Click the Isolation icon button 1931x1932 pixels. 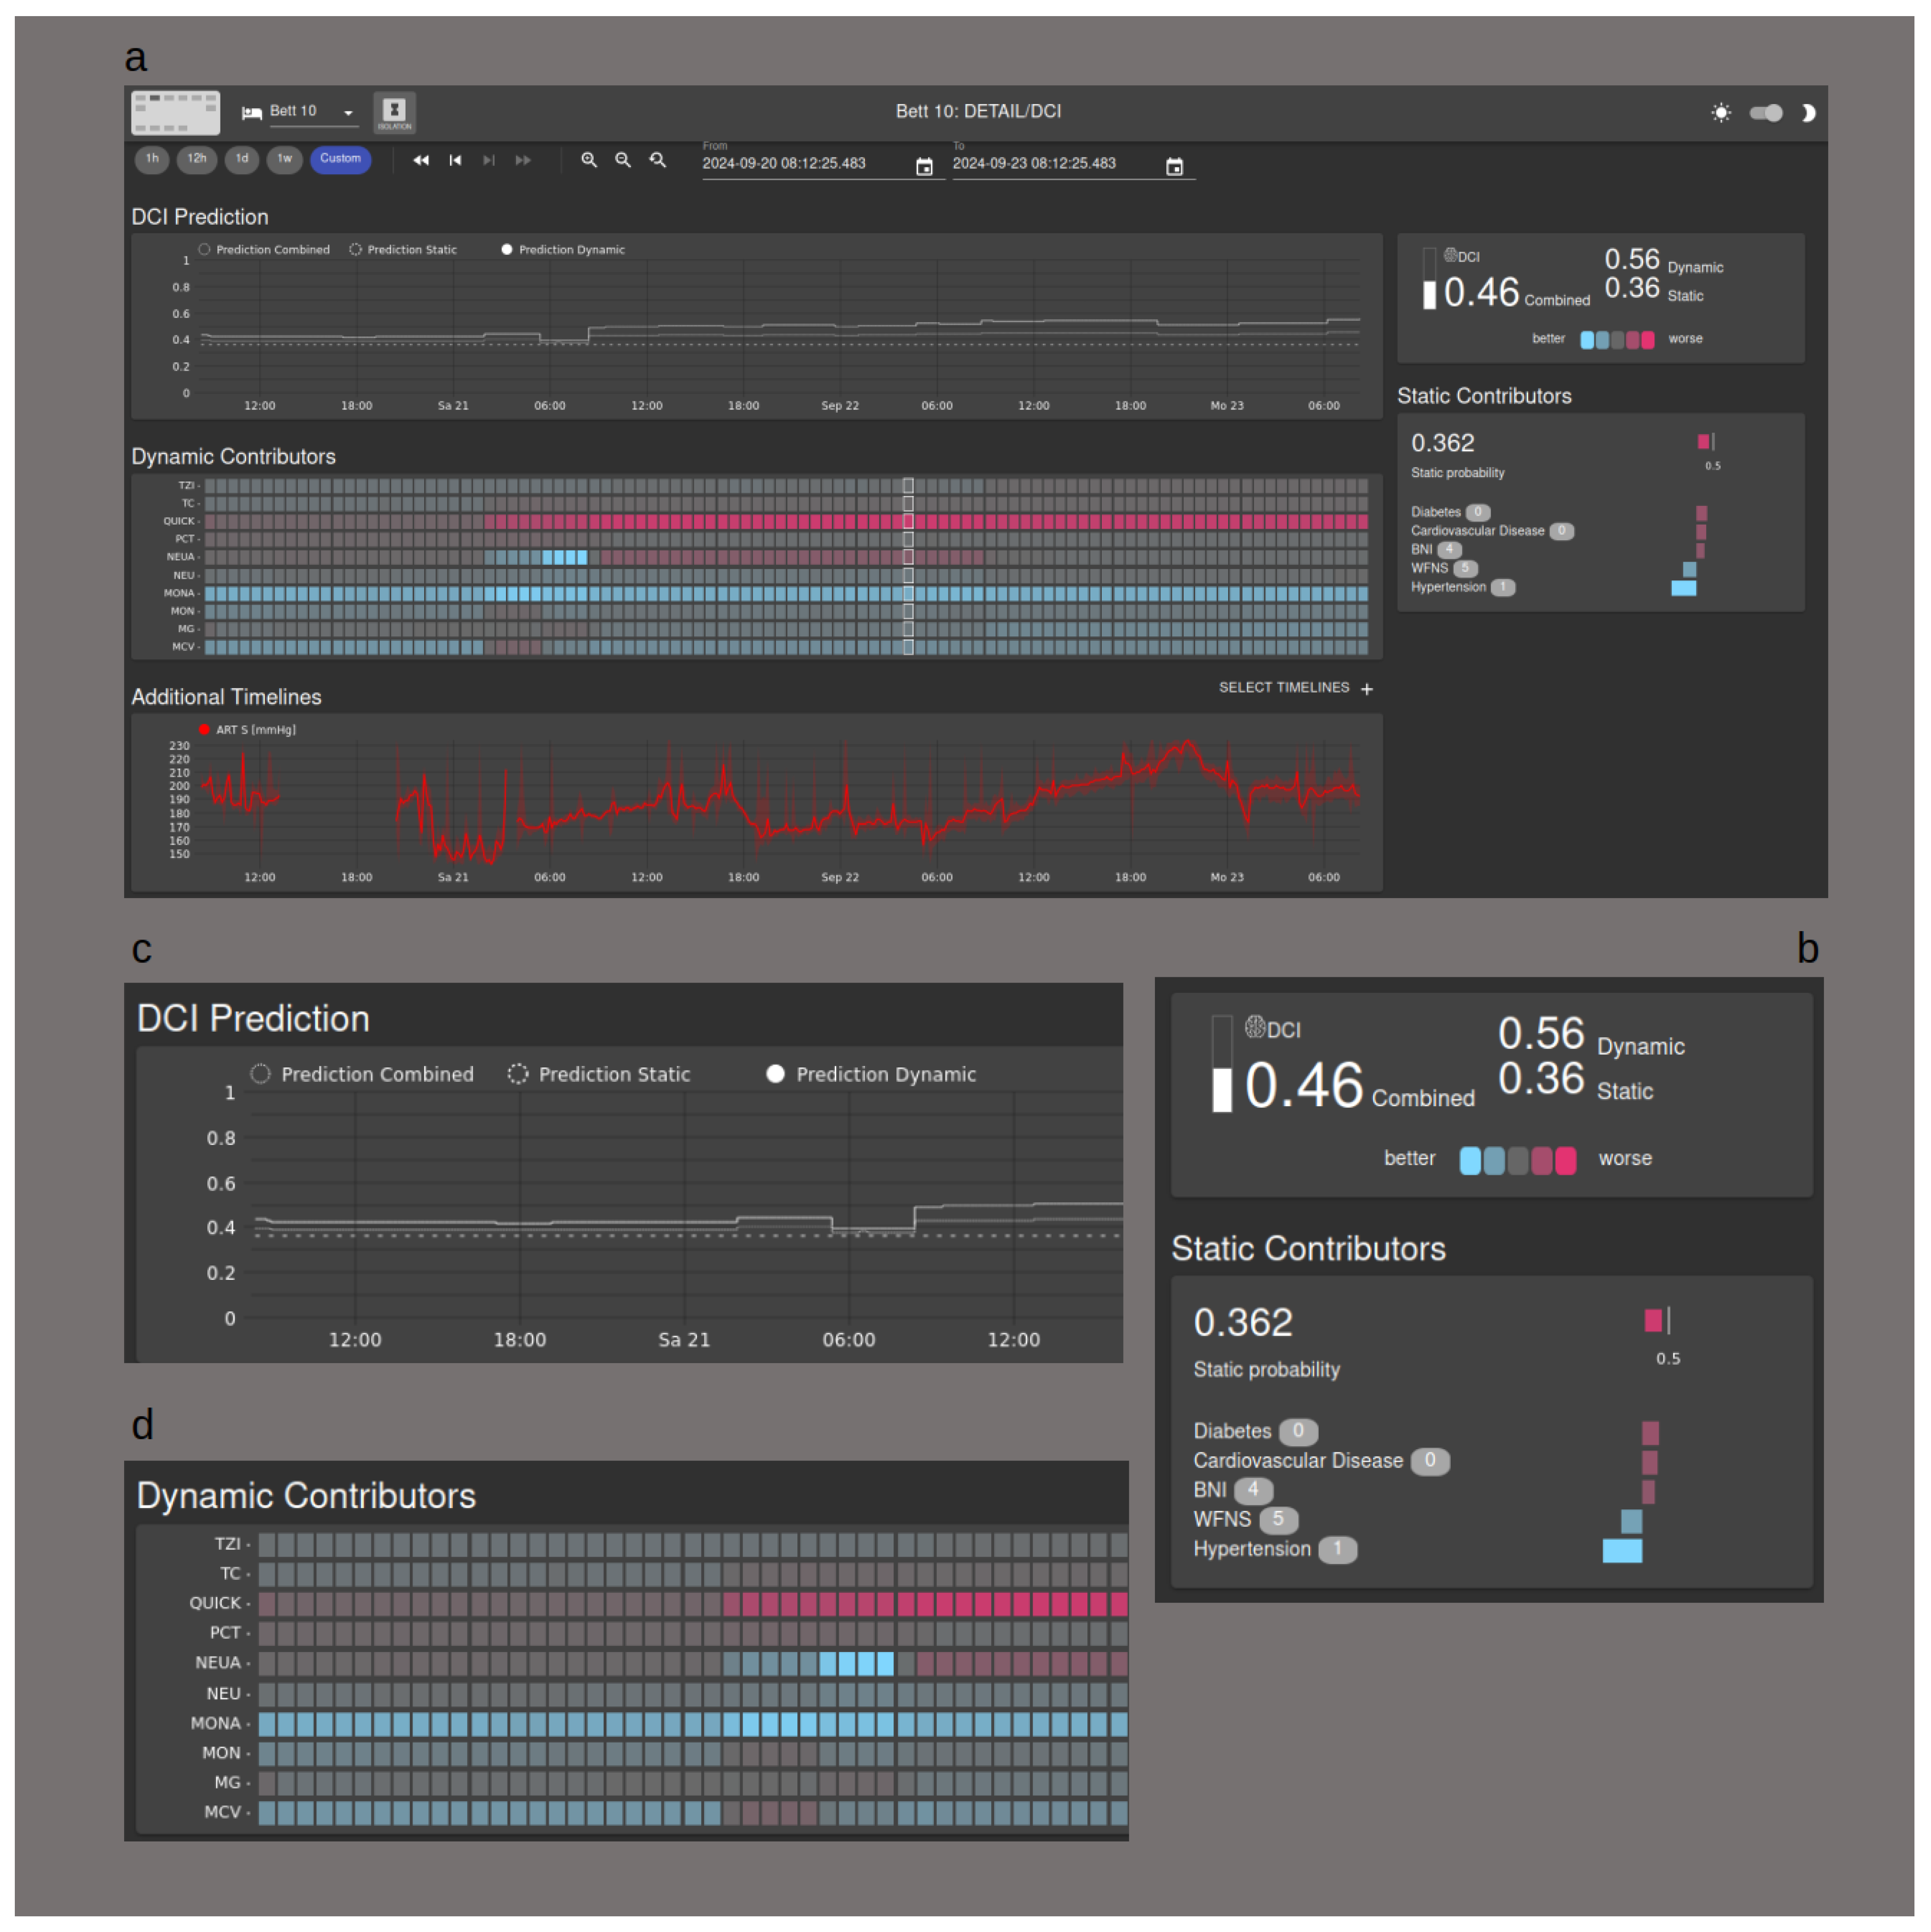coord(394,112)
